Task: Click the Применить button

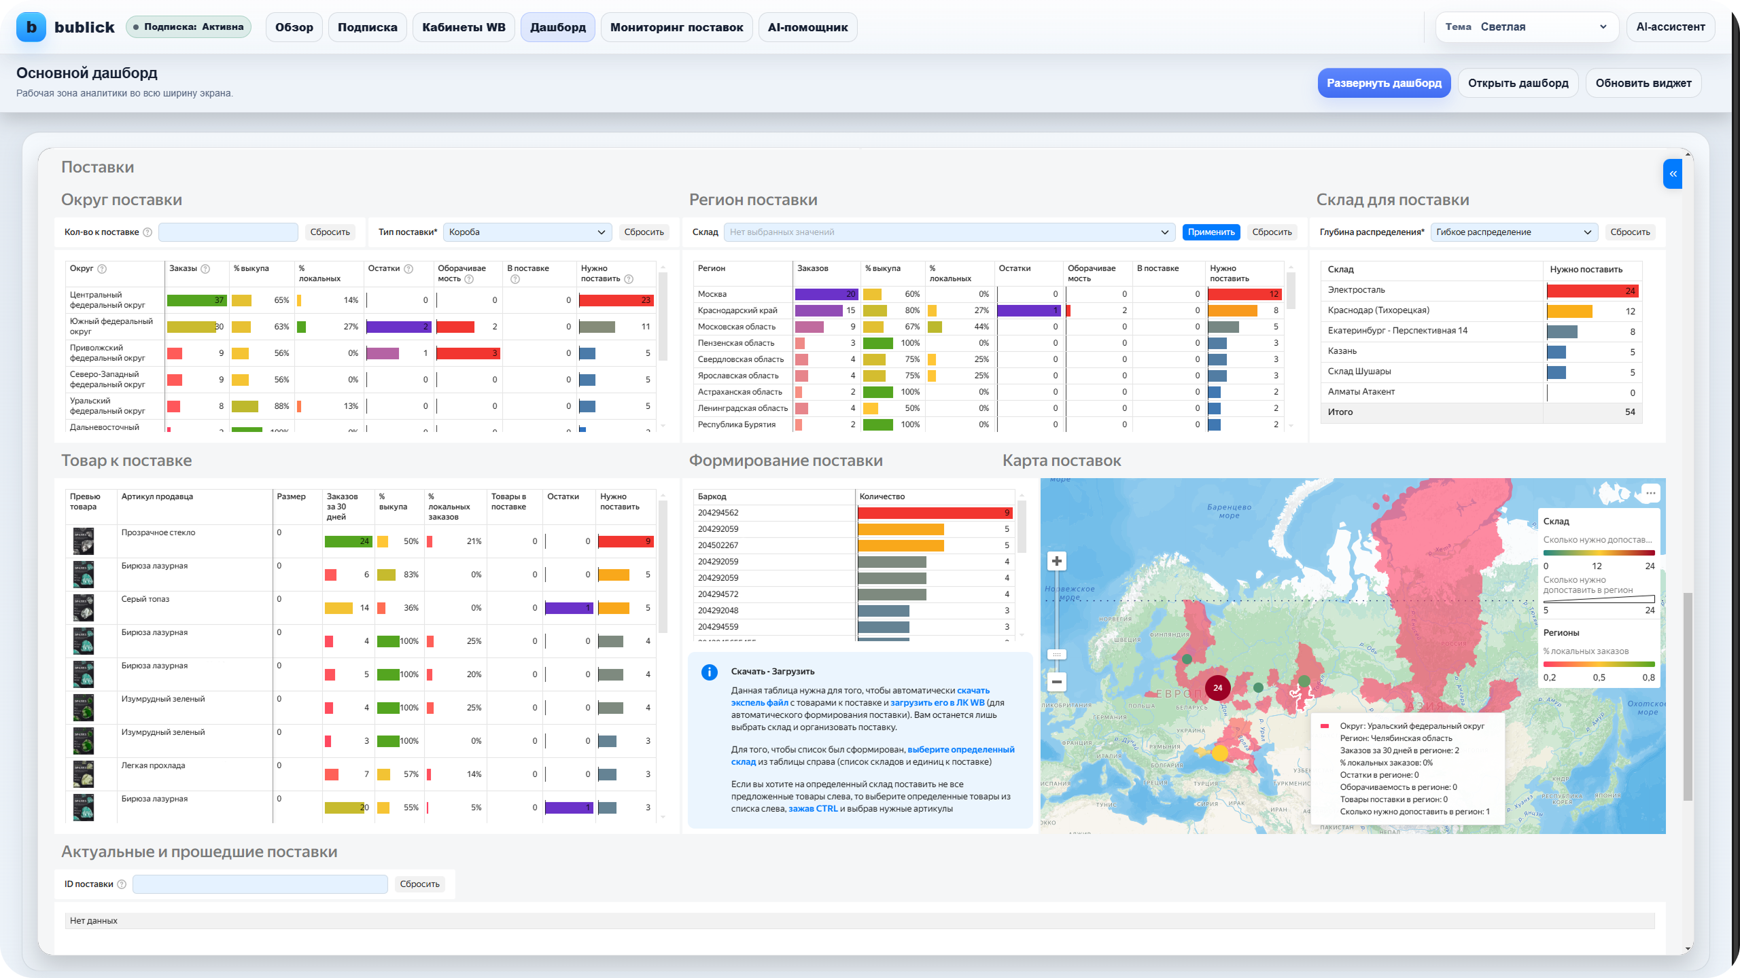Action: click(x=1211, y=232)
